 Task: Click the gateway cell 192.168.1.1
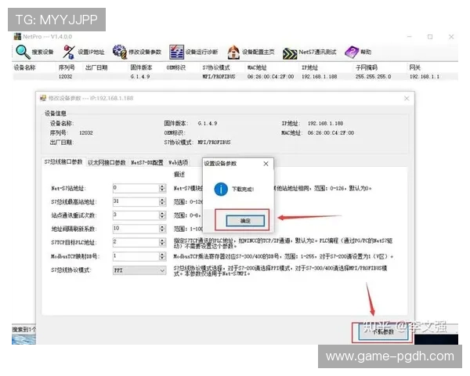425,77
